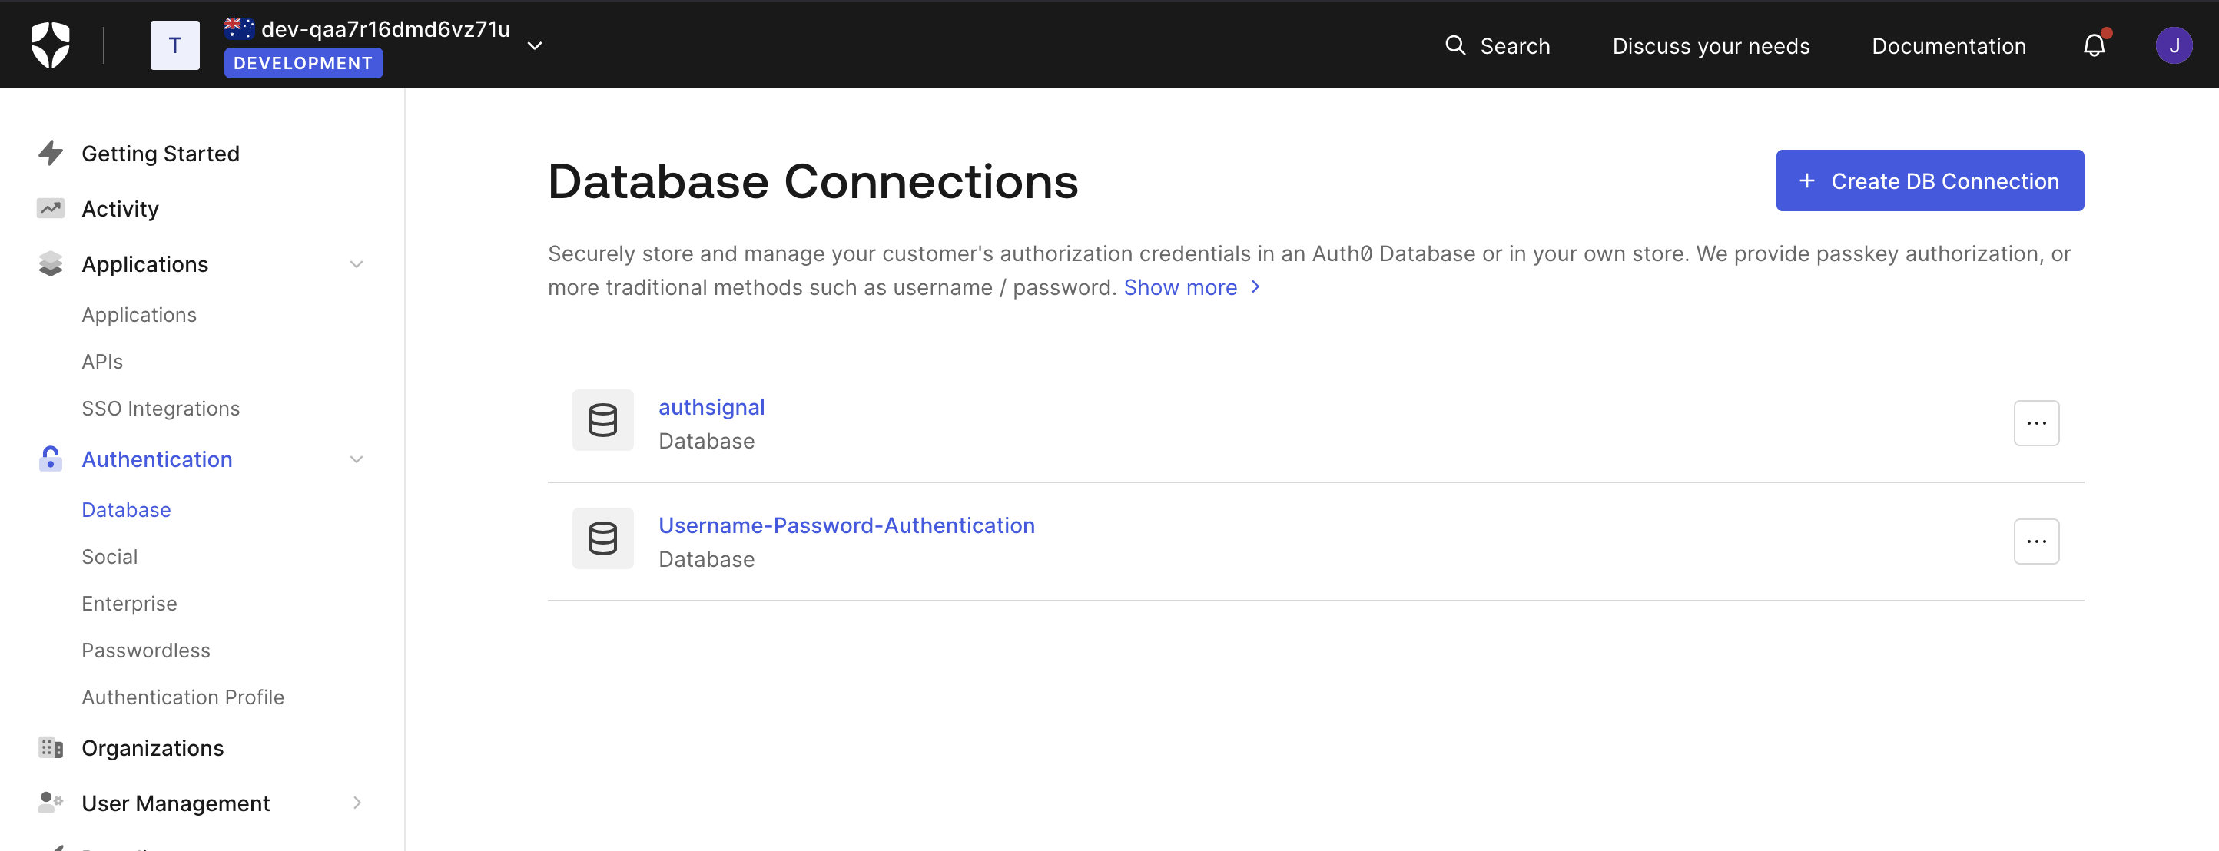2219x851 pixels.
Task: Click the User Management person icon
Action: point(51,803)
